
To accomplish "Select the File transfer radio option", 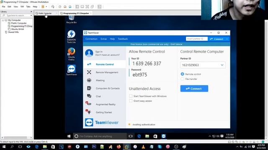I will 183,79.
